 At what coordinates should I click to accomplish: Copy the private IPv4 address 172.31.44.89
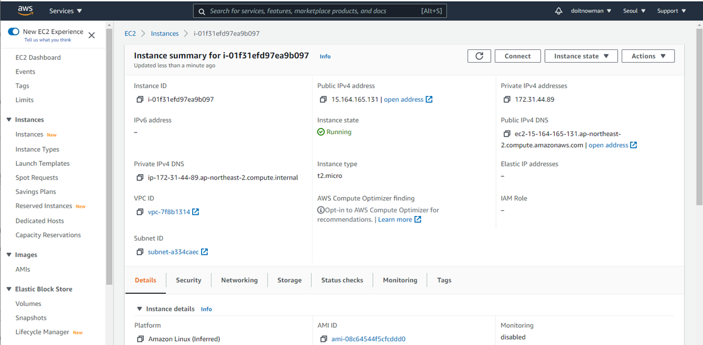click(x=506, y=99)
